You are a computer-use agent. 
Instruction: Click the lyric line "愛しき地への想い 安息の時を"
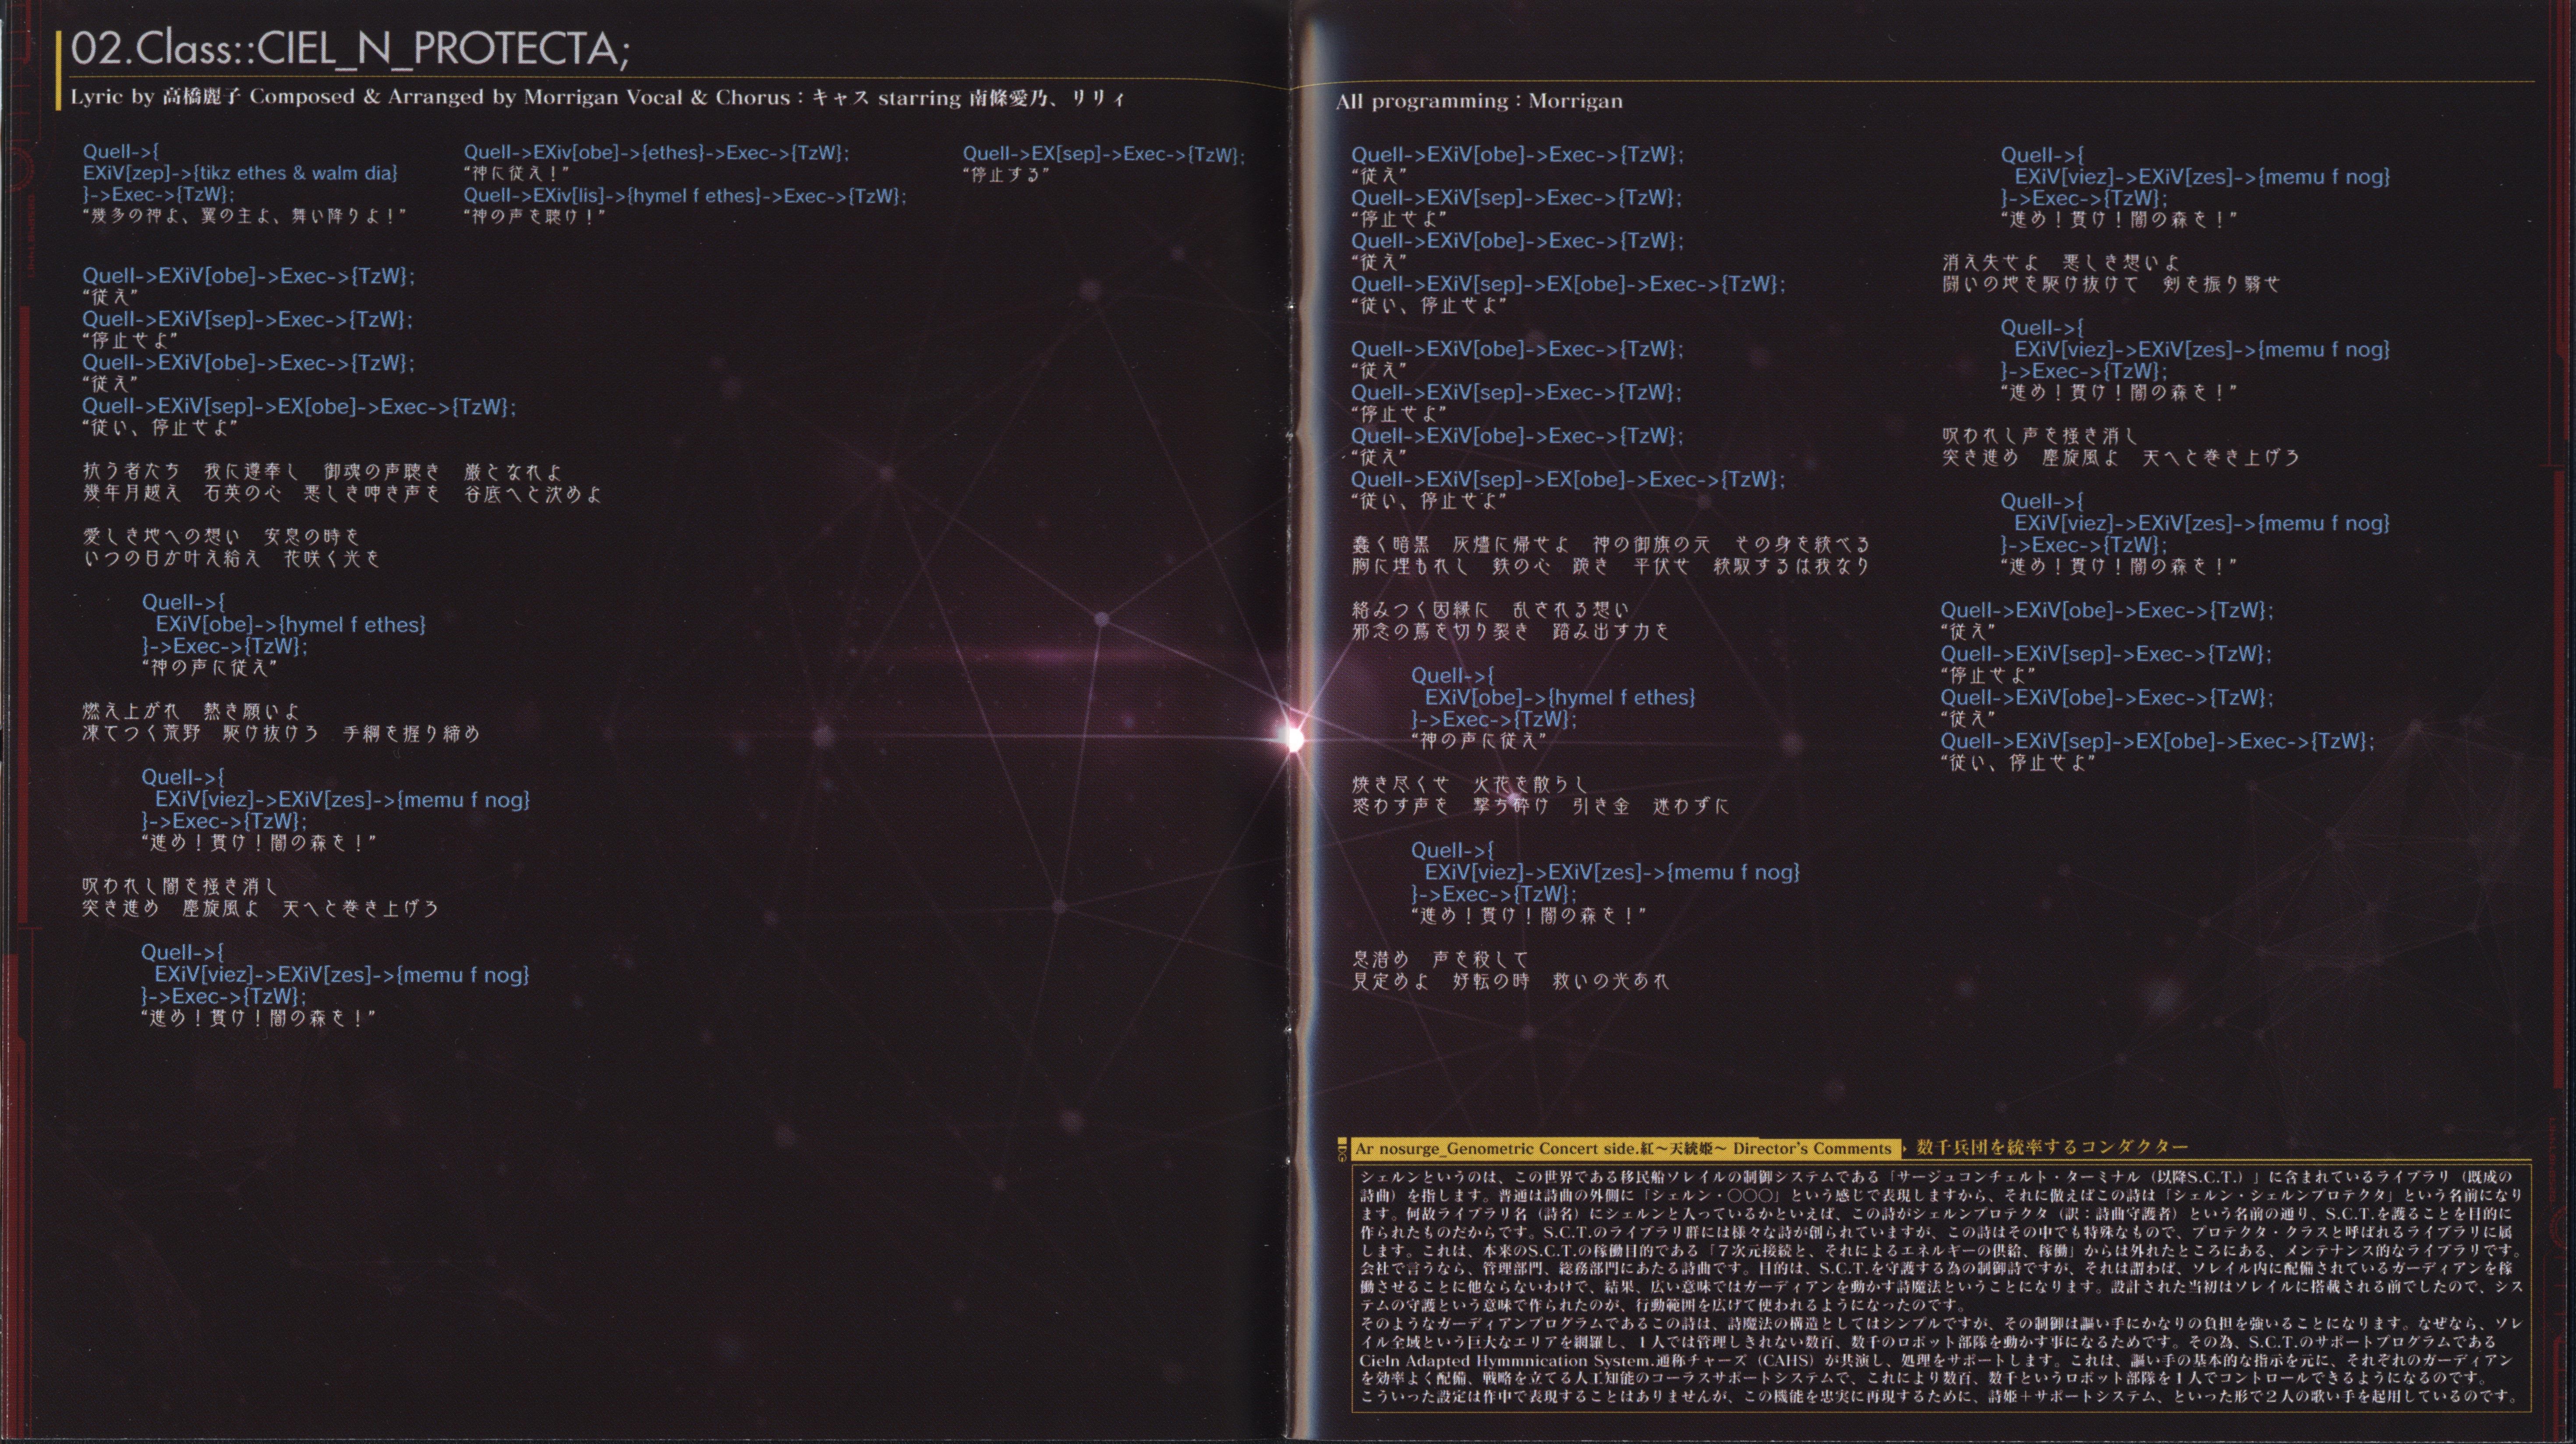coord(221,537)
